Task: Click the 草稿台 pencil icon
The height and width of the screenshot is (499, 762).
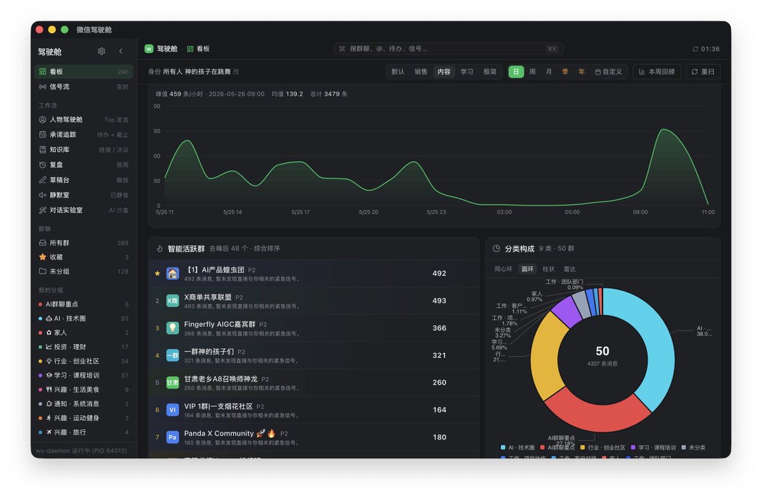Action: [43, 180]
